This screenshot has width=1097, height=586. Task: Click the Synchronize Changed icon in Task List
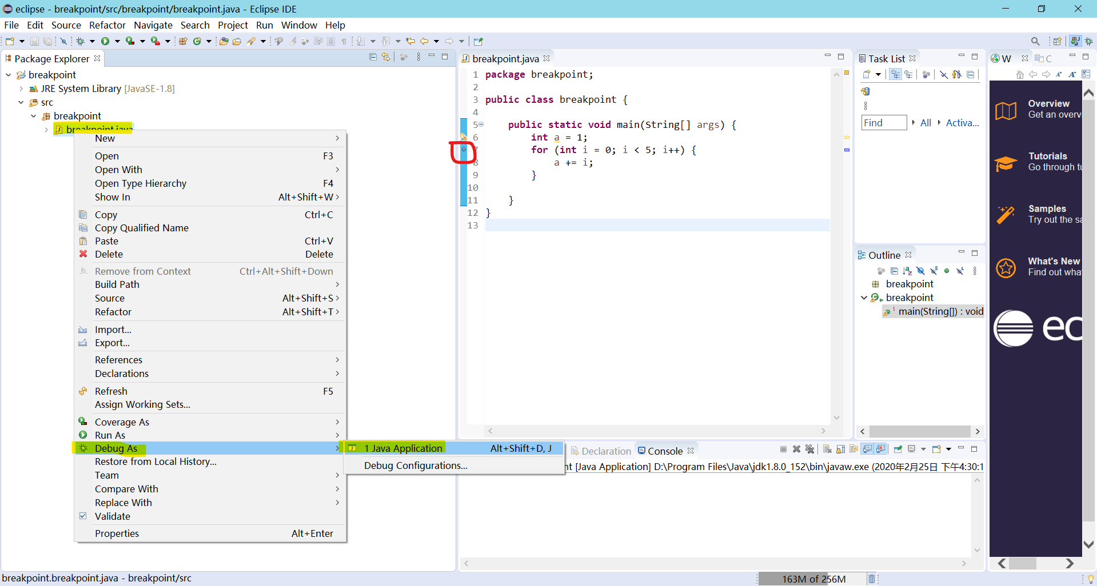865,91
